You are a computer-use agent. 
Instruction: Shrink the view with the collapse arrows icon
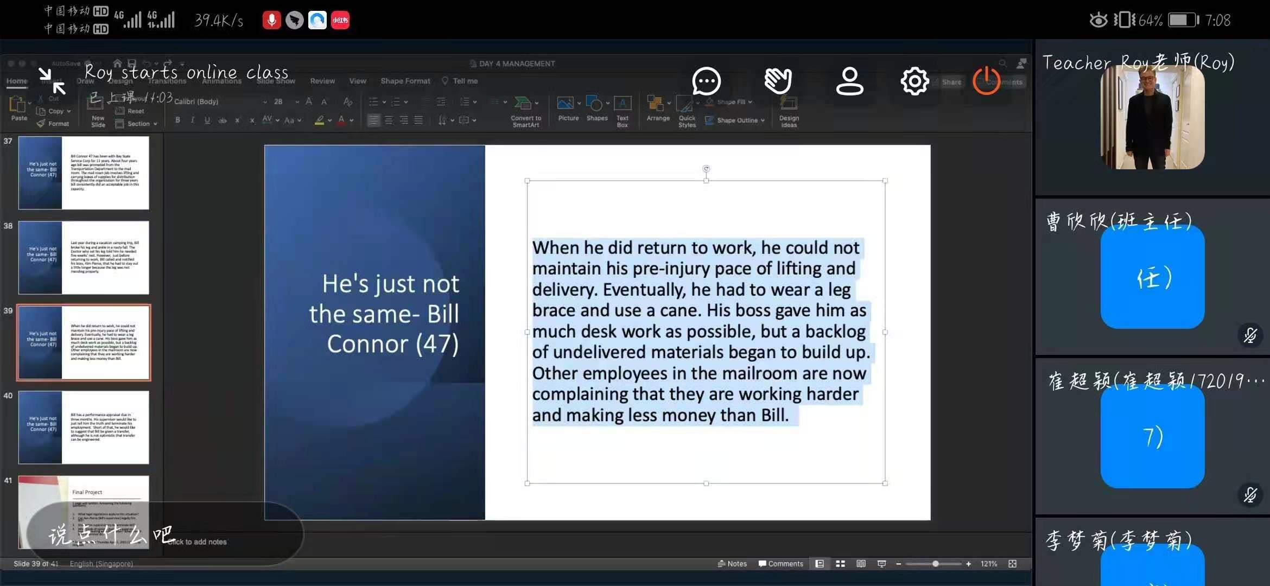pos(52,81)
